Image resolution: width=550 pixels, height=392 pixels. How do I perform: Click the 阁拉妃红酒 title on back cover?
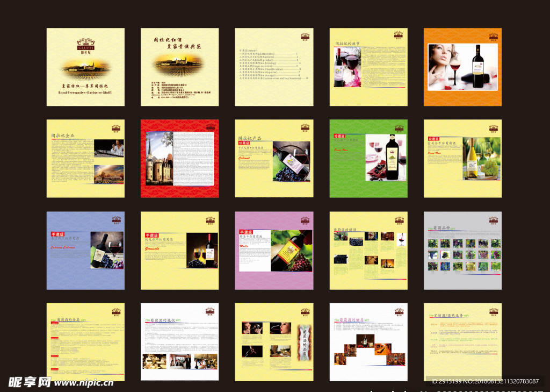coord(168,40)
